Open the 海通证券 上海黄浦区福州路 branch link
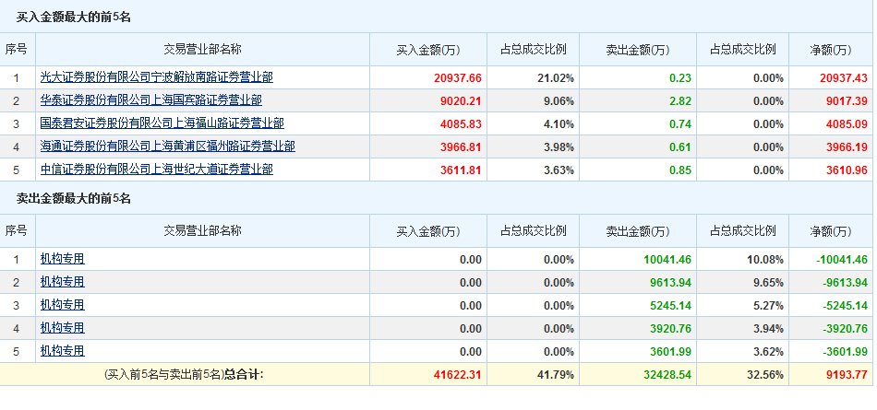Screen dimensions: 877x410 [x=167, y=146]
